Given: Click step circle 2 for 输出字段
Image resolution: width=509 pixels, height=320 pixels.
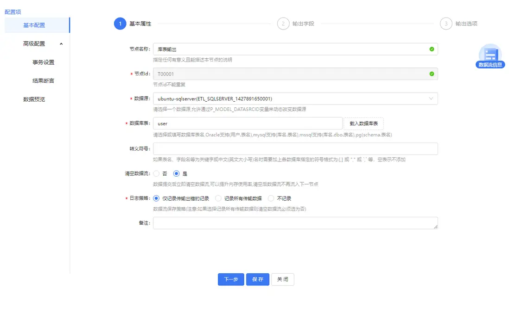Looking at the screenshot, I should (283, 23).
